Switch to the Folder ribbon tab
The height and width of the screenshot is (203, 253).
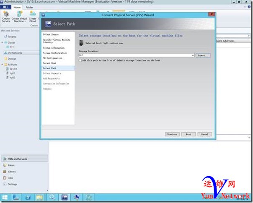(x=29, y=8)
